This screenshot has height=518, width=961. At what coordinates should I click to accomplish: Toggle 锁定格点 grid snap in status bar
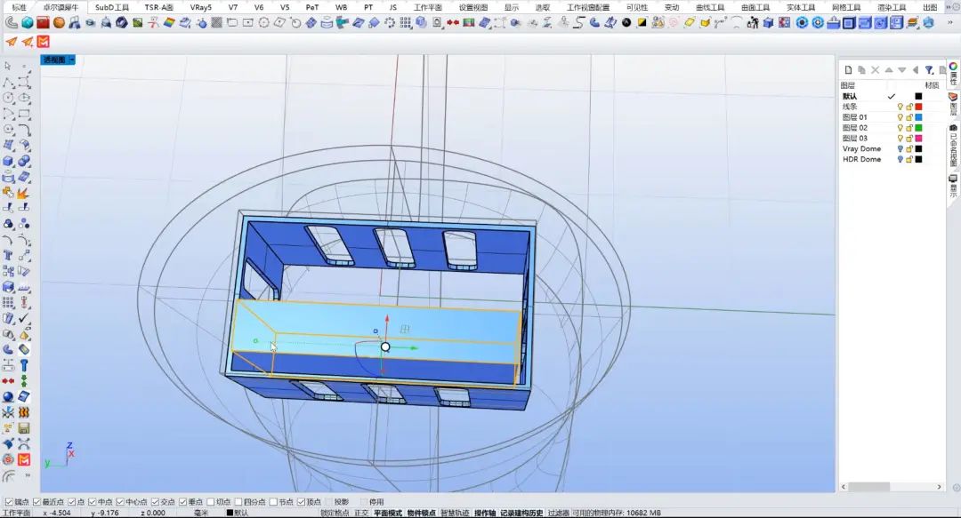335,513
